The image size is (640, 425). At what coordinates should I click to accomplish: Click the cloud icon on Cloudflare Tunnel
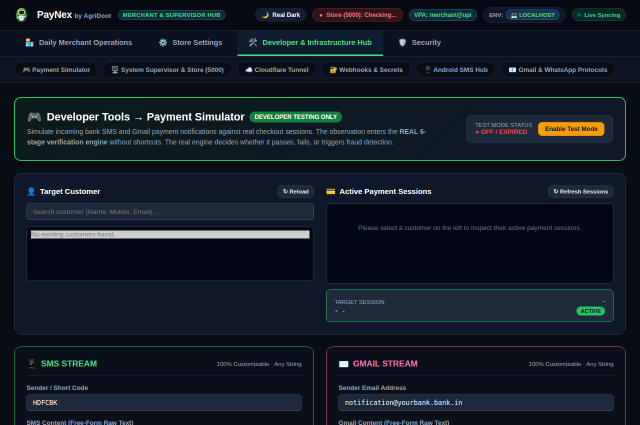click(x=248, y=70)
